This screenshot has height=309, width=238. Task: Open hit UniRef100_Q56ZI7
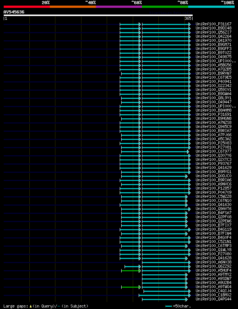(x=213, y=32)
